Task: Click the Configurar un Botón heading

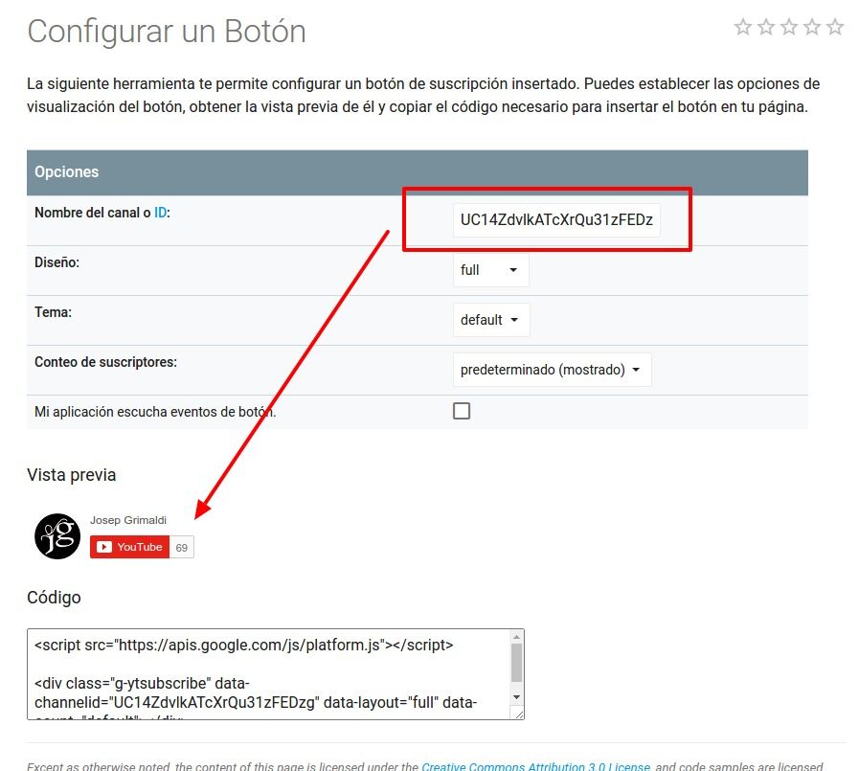Action: coord(167,32)
